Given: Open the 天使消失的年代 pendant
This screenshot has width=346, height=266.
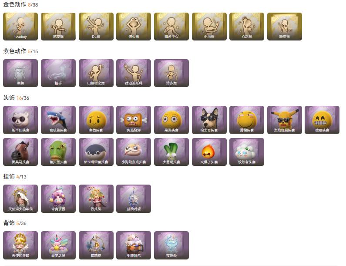Looking at the screenshot, I should pyautogui.click(x=20, y=199).
